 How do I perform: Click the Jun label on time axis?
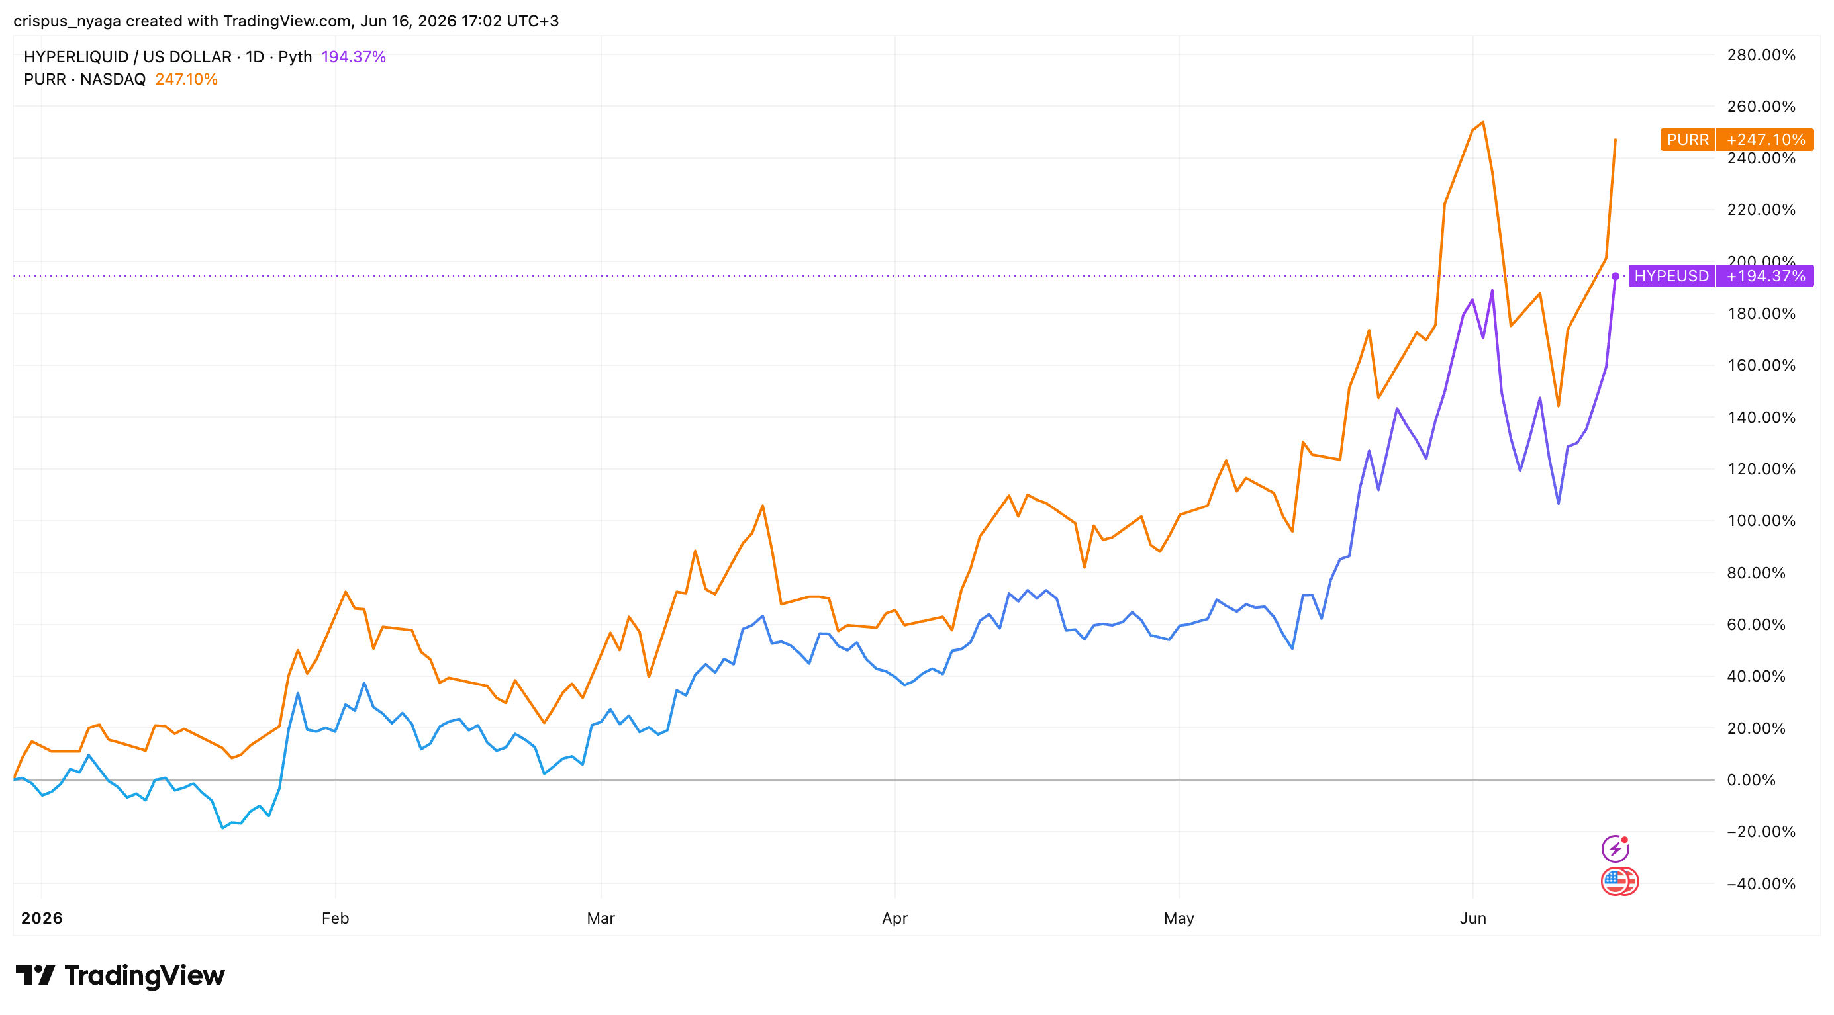coord(1473,918)
